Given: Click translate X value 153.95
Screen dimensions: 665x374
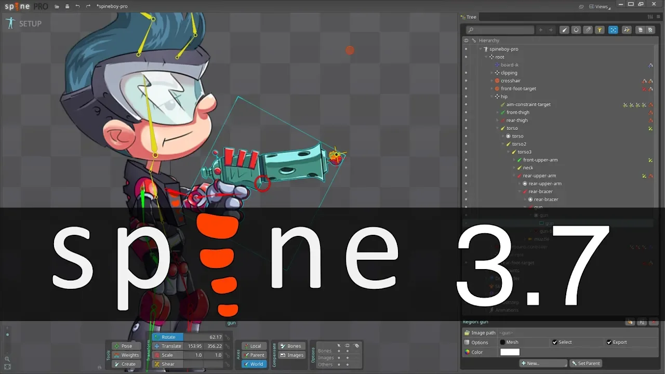Looking at the screenshot, I should pyautogui.click(x=194, y=346).
